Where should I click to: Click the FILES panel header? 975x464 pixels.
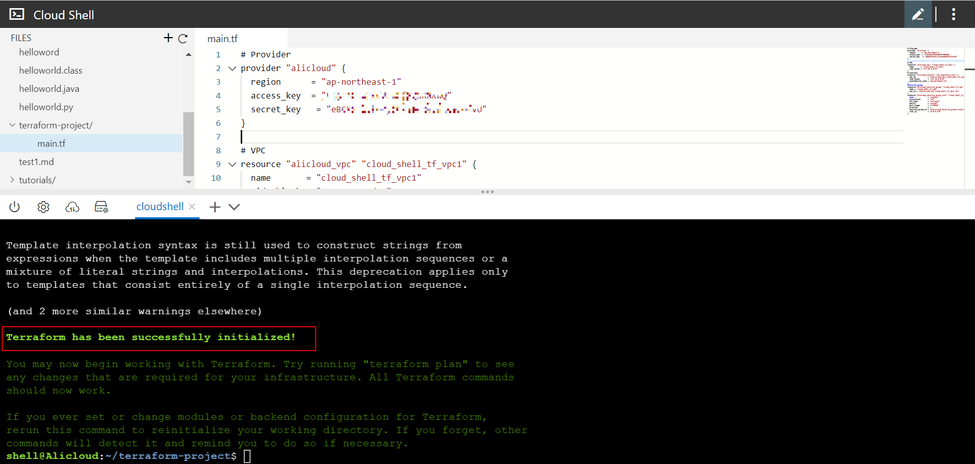coord(21,38)
